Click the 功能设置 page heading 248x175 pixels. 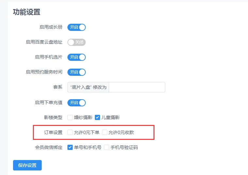tap(27, 12)
